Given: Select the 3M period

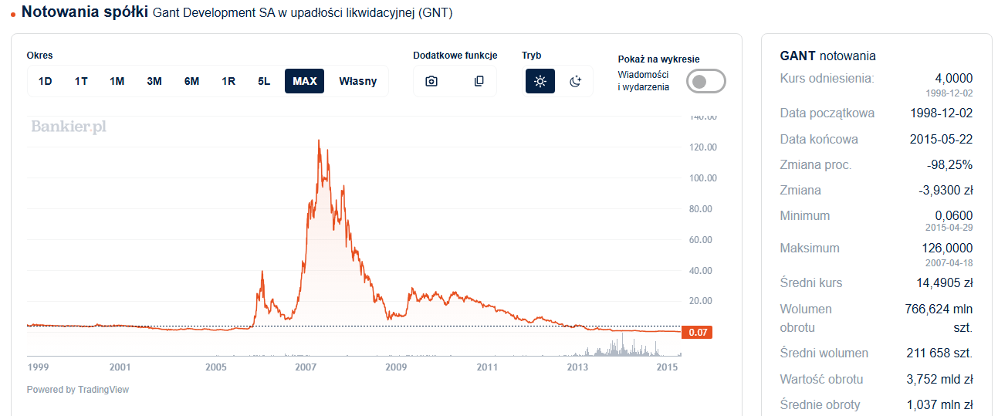Looking at the screenshot, I should click(154, 81).
